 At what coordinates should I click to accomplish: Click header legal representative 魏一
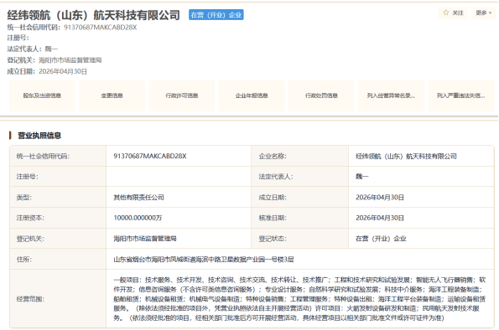click(51, 49)
